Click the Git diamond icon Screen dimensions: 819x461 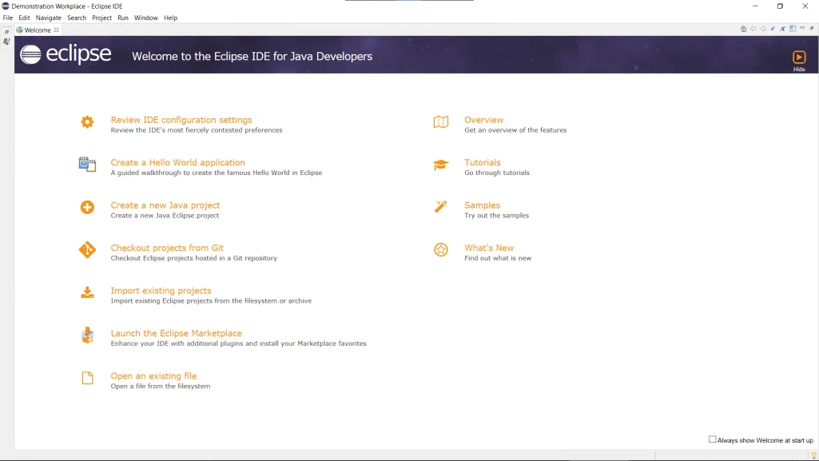87,250
